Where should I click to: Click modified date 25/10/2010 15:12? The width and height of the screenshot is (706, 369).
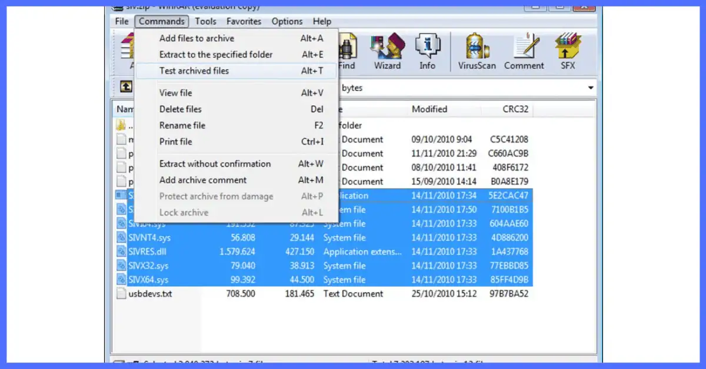[445, 294]
